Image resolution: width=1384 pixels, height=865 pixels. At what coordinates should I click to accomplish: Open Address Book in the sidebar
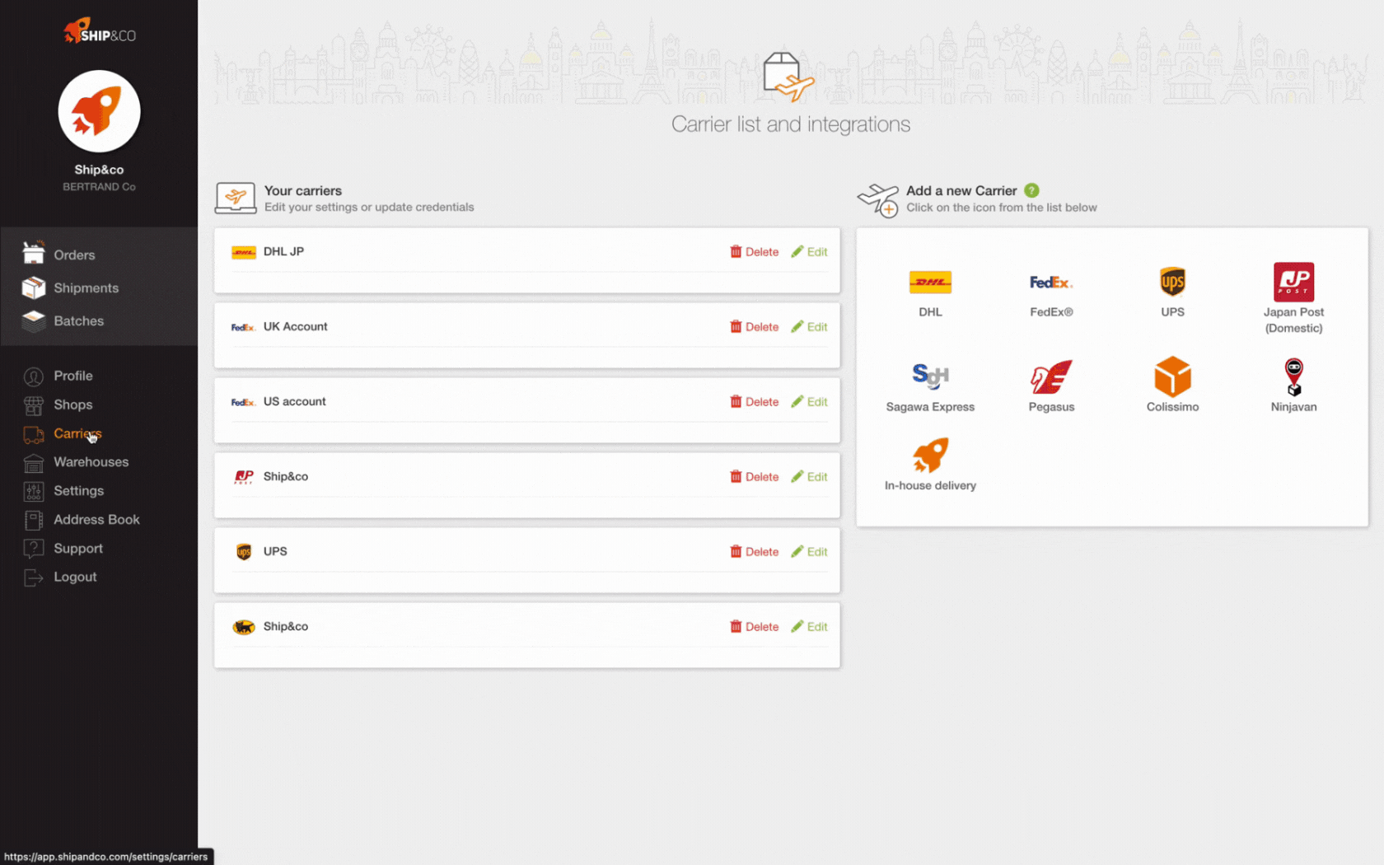[96, 520]
